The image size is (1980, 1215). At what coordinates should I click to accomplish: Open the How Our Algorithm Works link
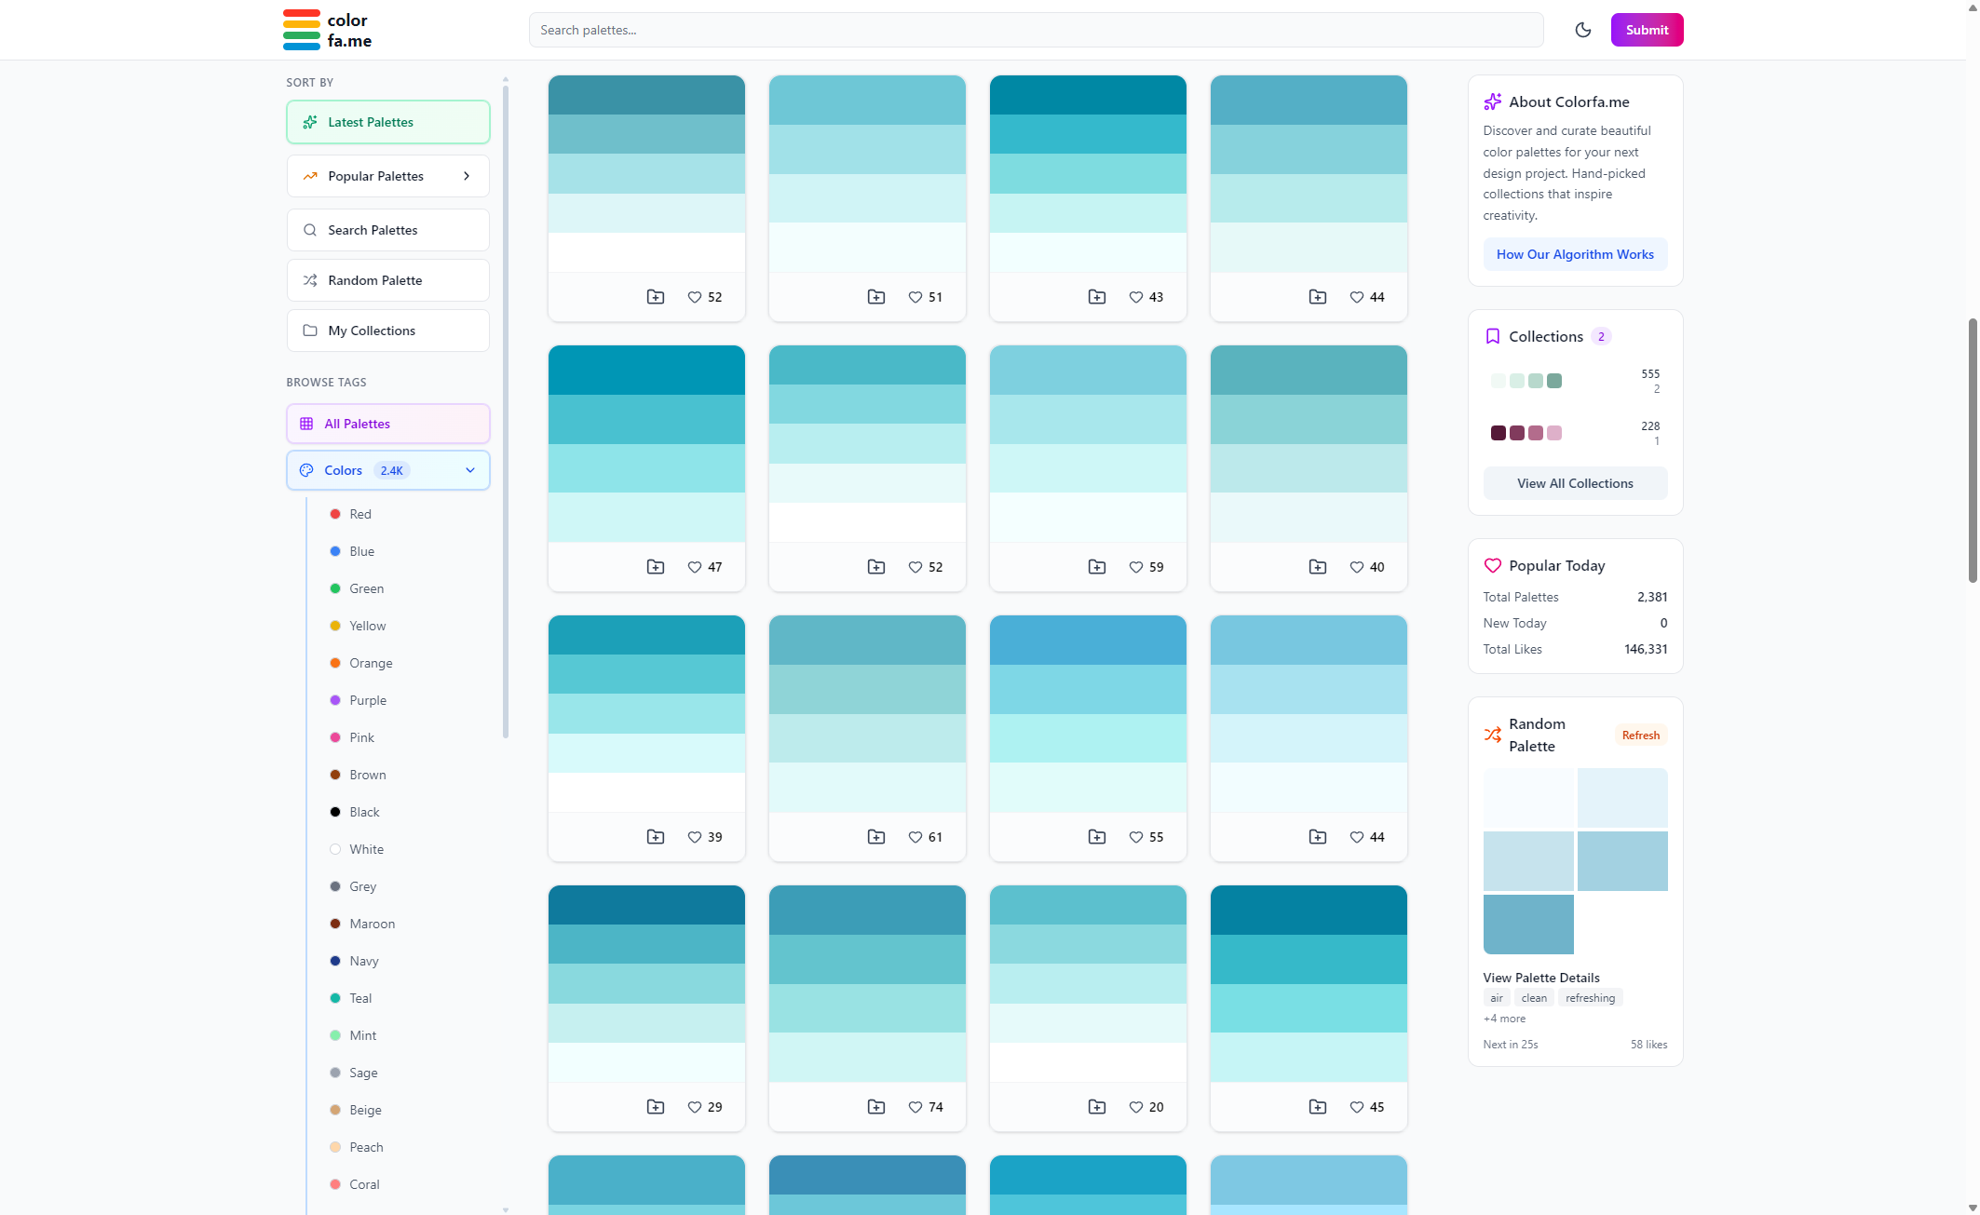click(x=1575, y=254)
